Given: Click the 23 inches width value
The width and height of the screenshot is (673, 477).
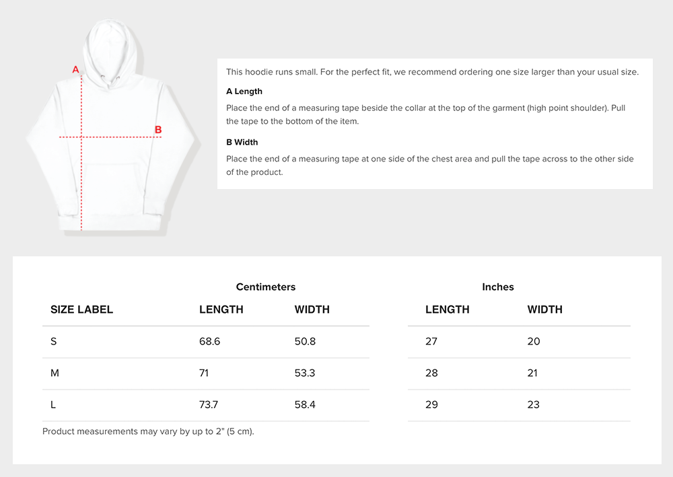Looking at the screenshot, I should coord(534,405).
